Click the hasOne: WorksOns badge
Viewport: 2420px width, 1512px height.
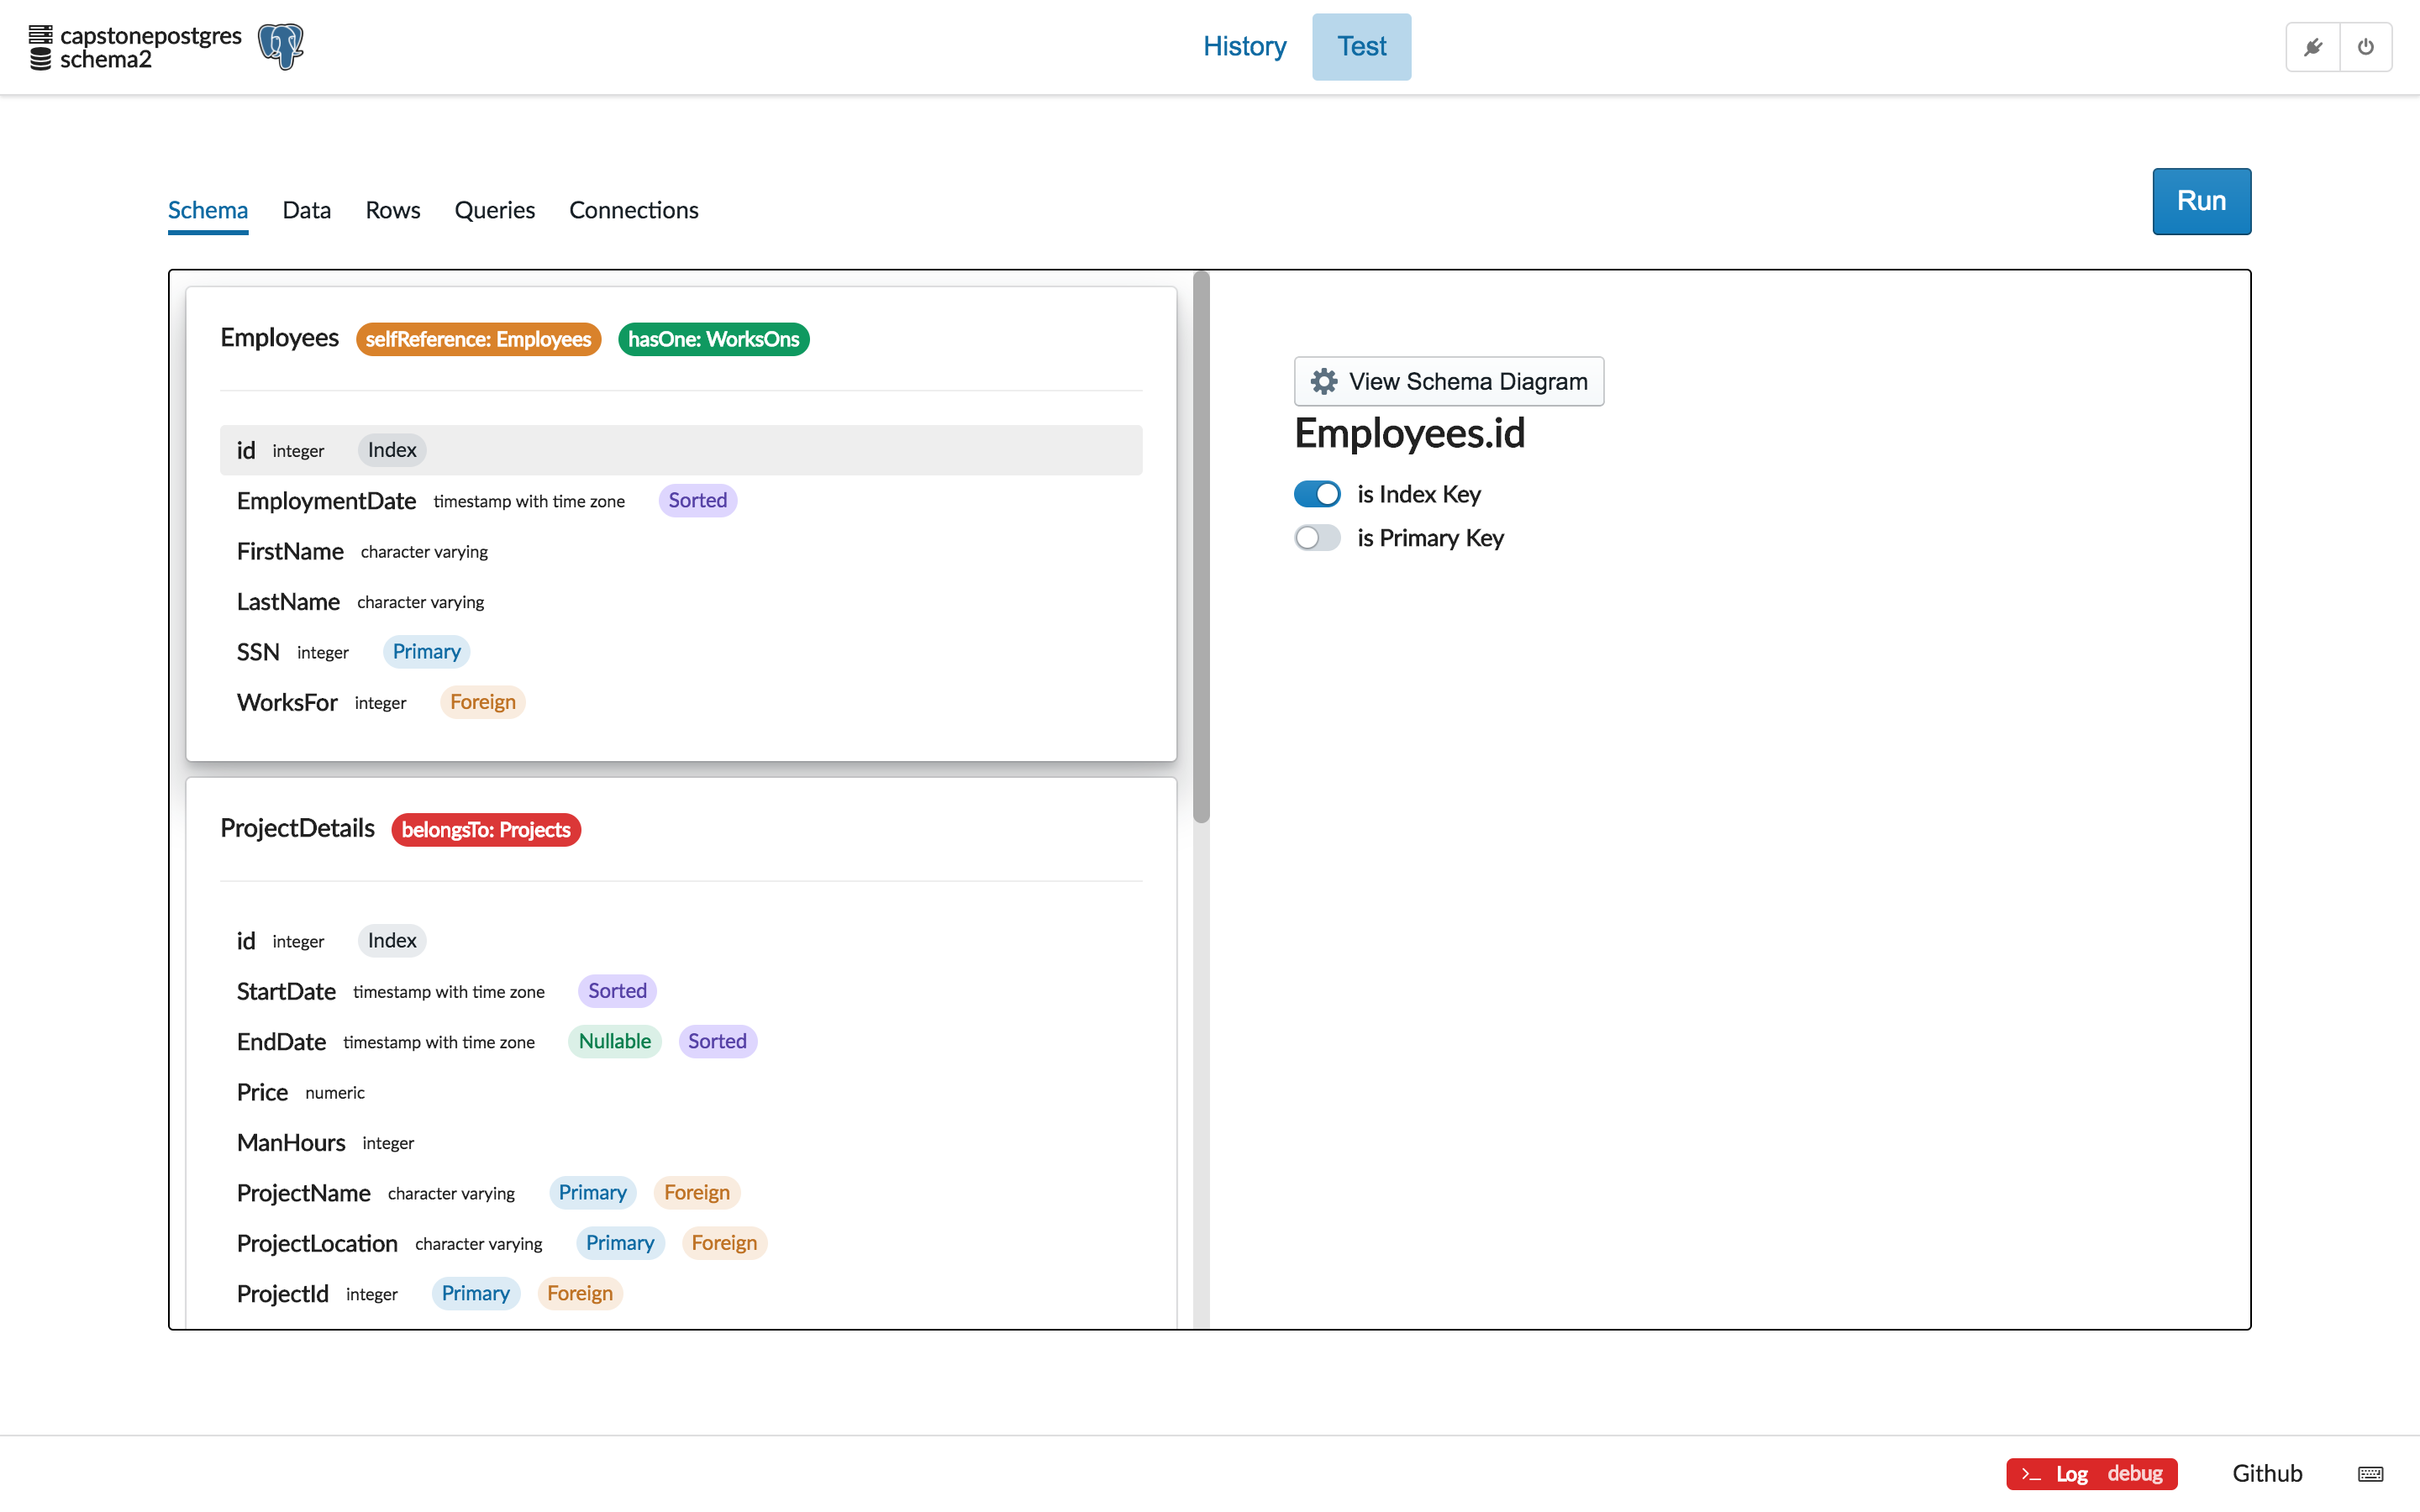click(713, 339)
